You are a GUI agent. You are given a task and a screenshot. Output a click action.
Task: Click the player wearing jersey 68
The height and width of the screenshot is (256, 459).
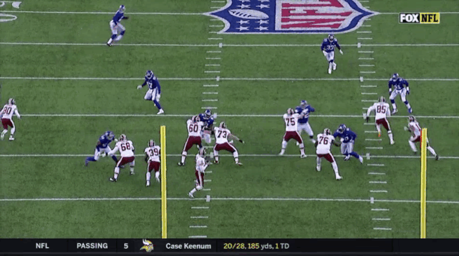pyautogui.click(x=122, y=158)
